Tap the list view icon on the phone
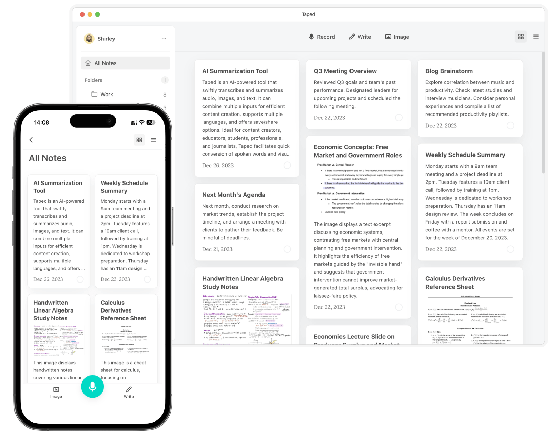 pos(154,140)
